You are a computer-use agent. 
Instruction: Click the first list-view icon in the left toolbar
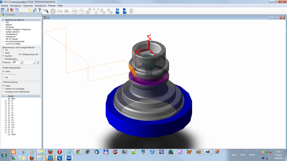pyautogui.click(x=3, y=10)
